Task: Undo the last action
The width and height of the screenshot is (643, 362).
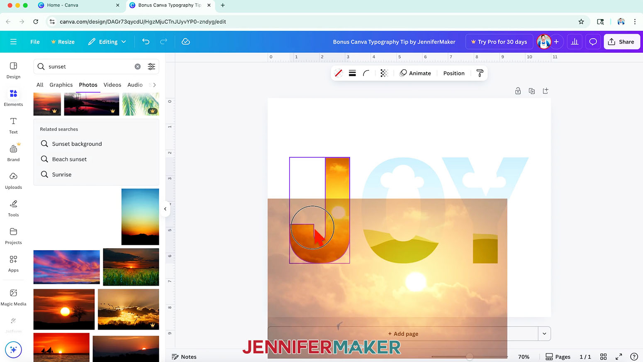Action: tap(146, 42)
